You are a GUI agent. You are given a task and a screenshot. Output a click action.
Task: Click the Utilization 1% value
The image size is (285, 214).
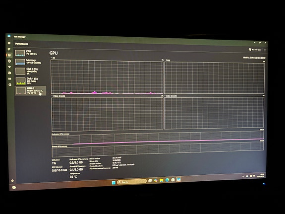click(x=54, y=163)
